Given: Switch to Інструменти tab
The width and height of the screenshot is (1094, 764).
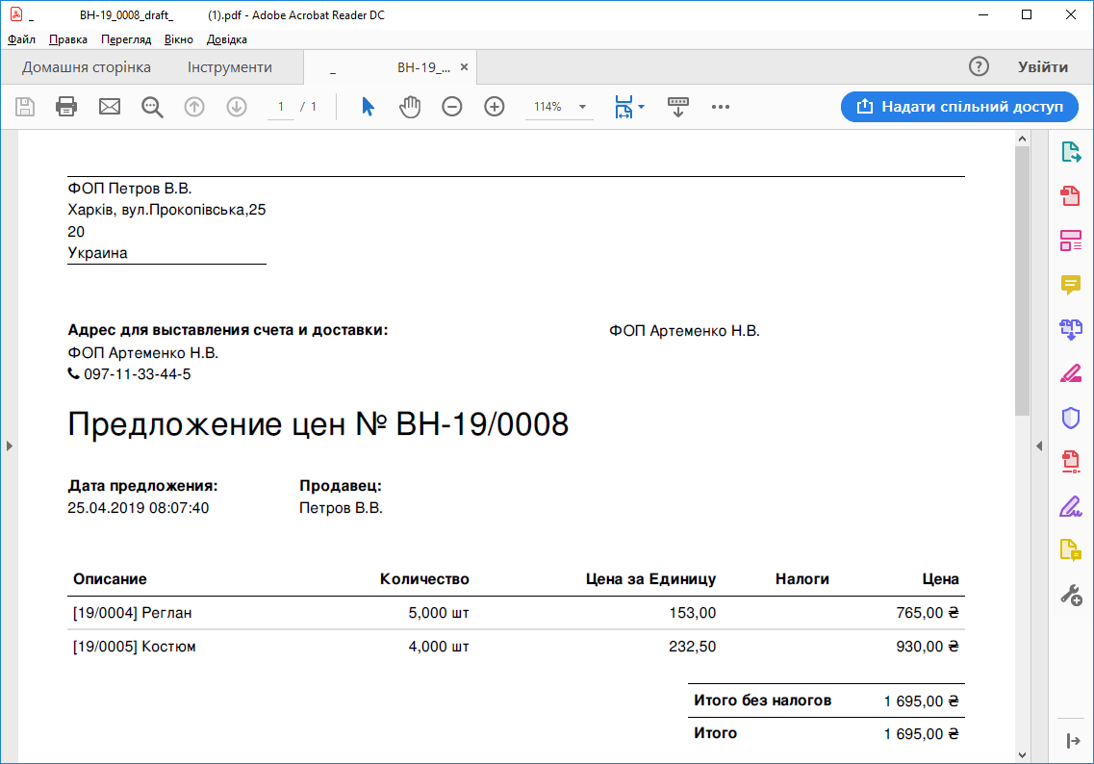Looking at the screenshot, I should [x=230, y=67].
